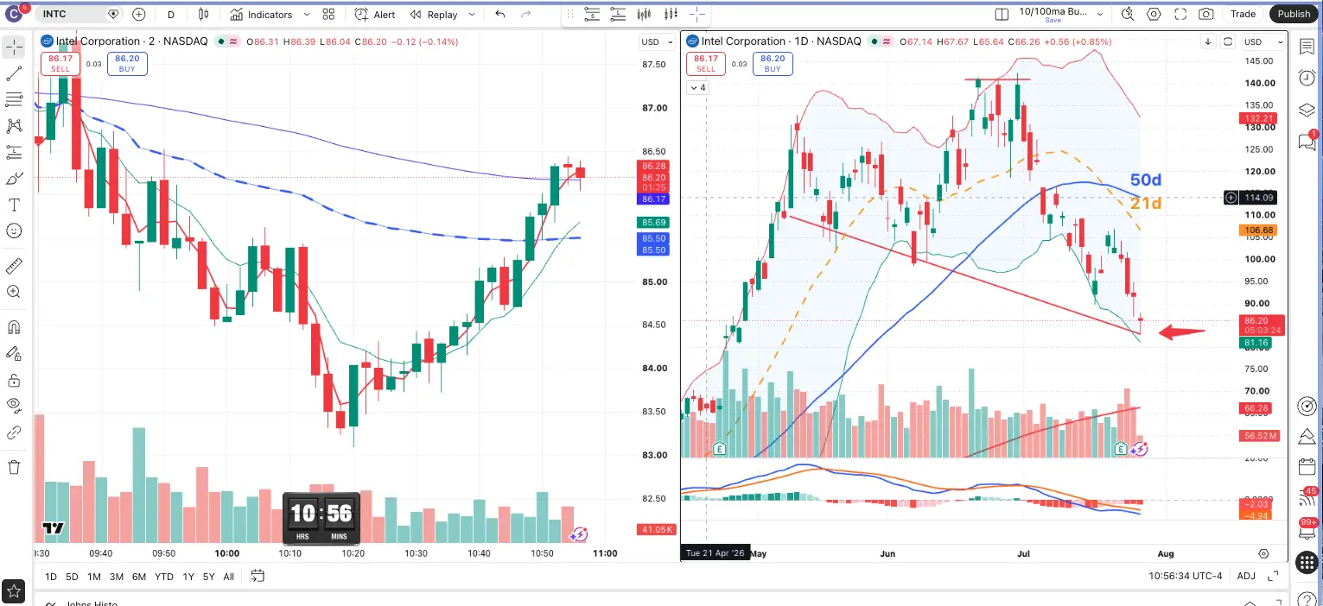1323x606 pixels.
Task: Activate the zoom in tool
Action: tap(14, 292)
